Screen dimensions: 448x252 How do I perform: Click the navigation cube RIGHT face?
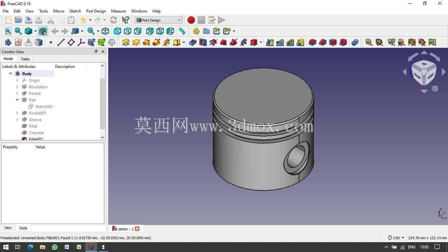click(430, 76)
